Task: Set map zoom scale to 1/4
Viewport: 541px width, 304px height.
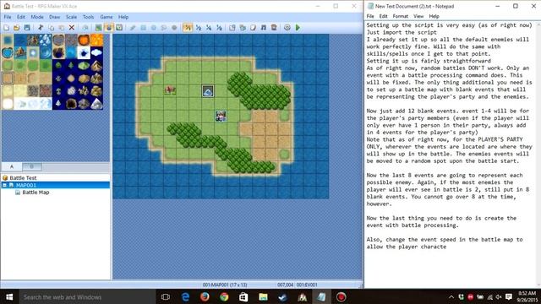Action: (209, 28)
